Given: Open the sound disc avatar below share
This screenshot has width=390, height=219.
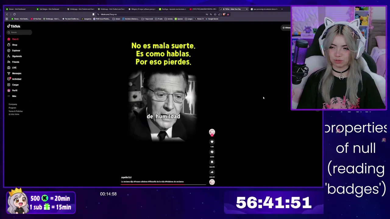Looking at the screenshot, I should click(x=212, y=182).
